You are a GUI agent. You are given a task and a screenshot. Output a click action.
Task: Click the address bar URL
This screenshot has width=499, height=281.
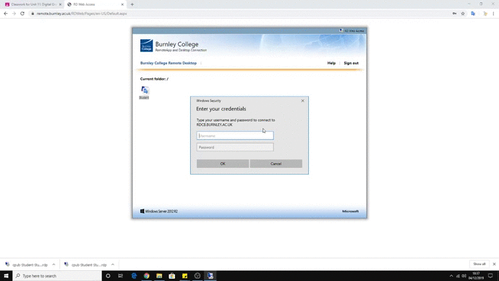click(x=82, y=14)
